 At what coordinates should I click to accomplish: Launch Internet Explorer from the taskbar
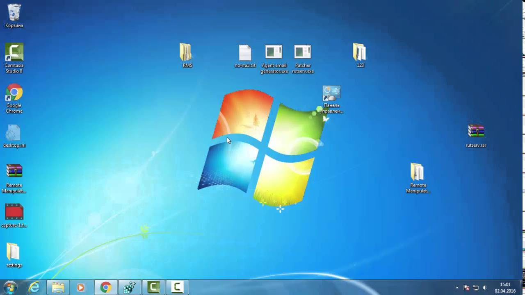[34, 288]
